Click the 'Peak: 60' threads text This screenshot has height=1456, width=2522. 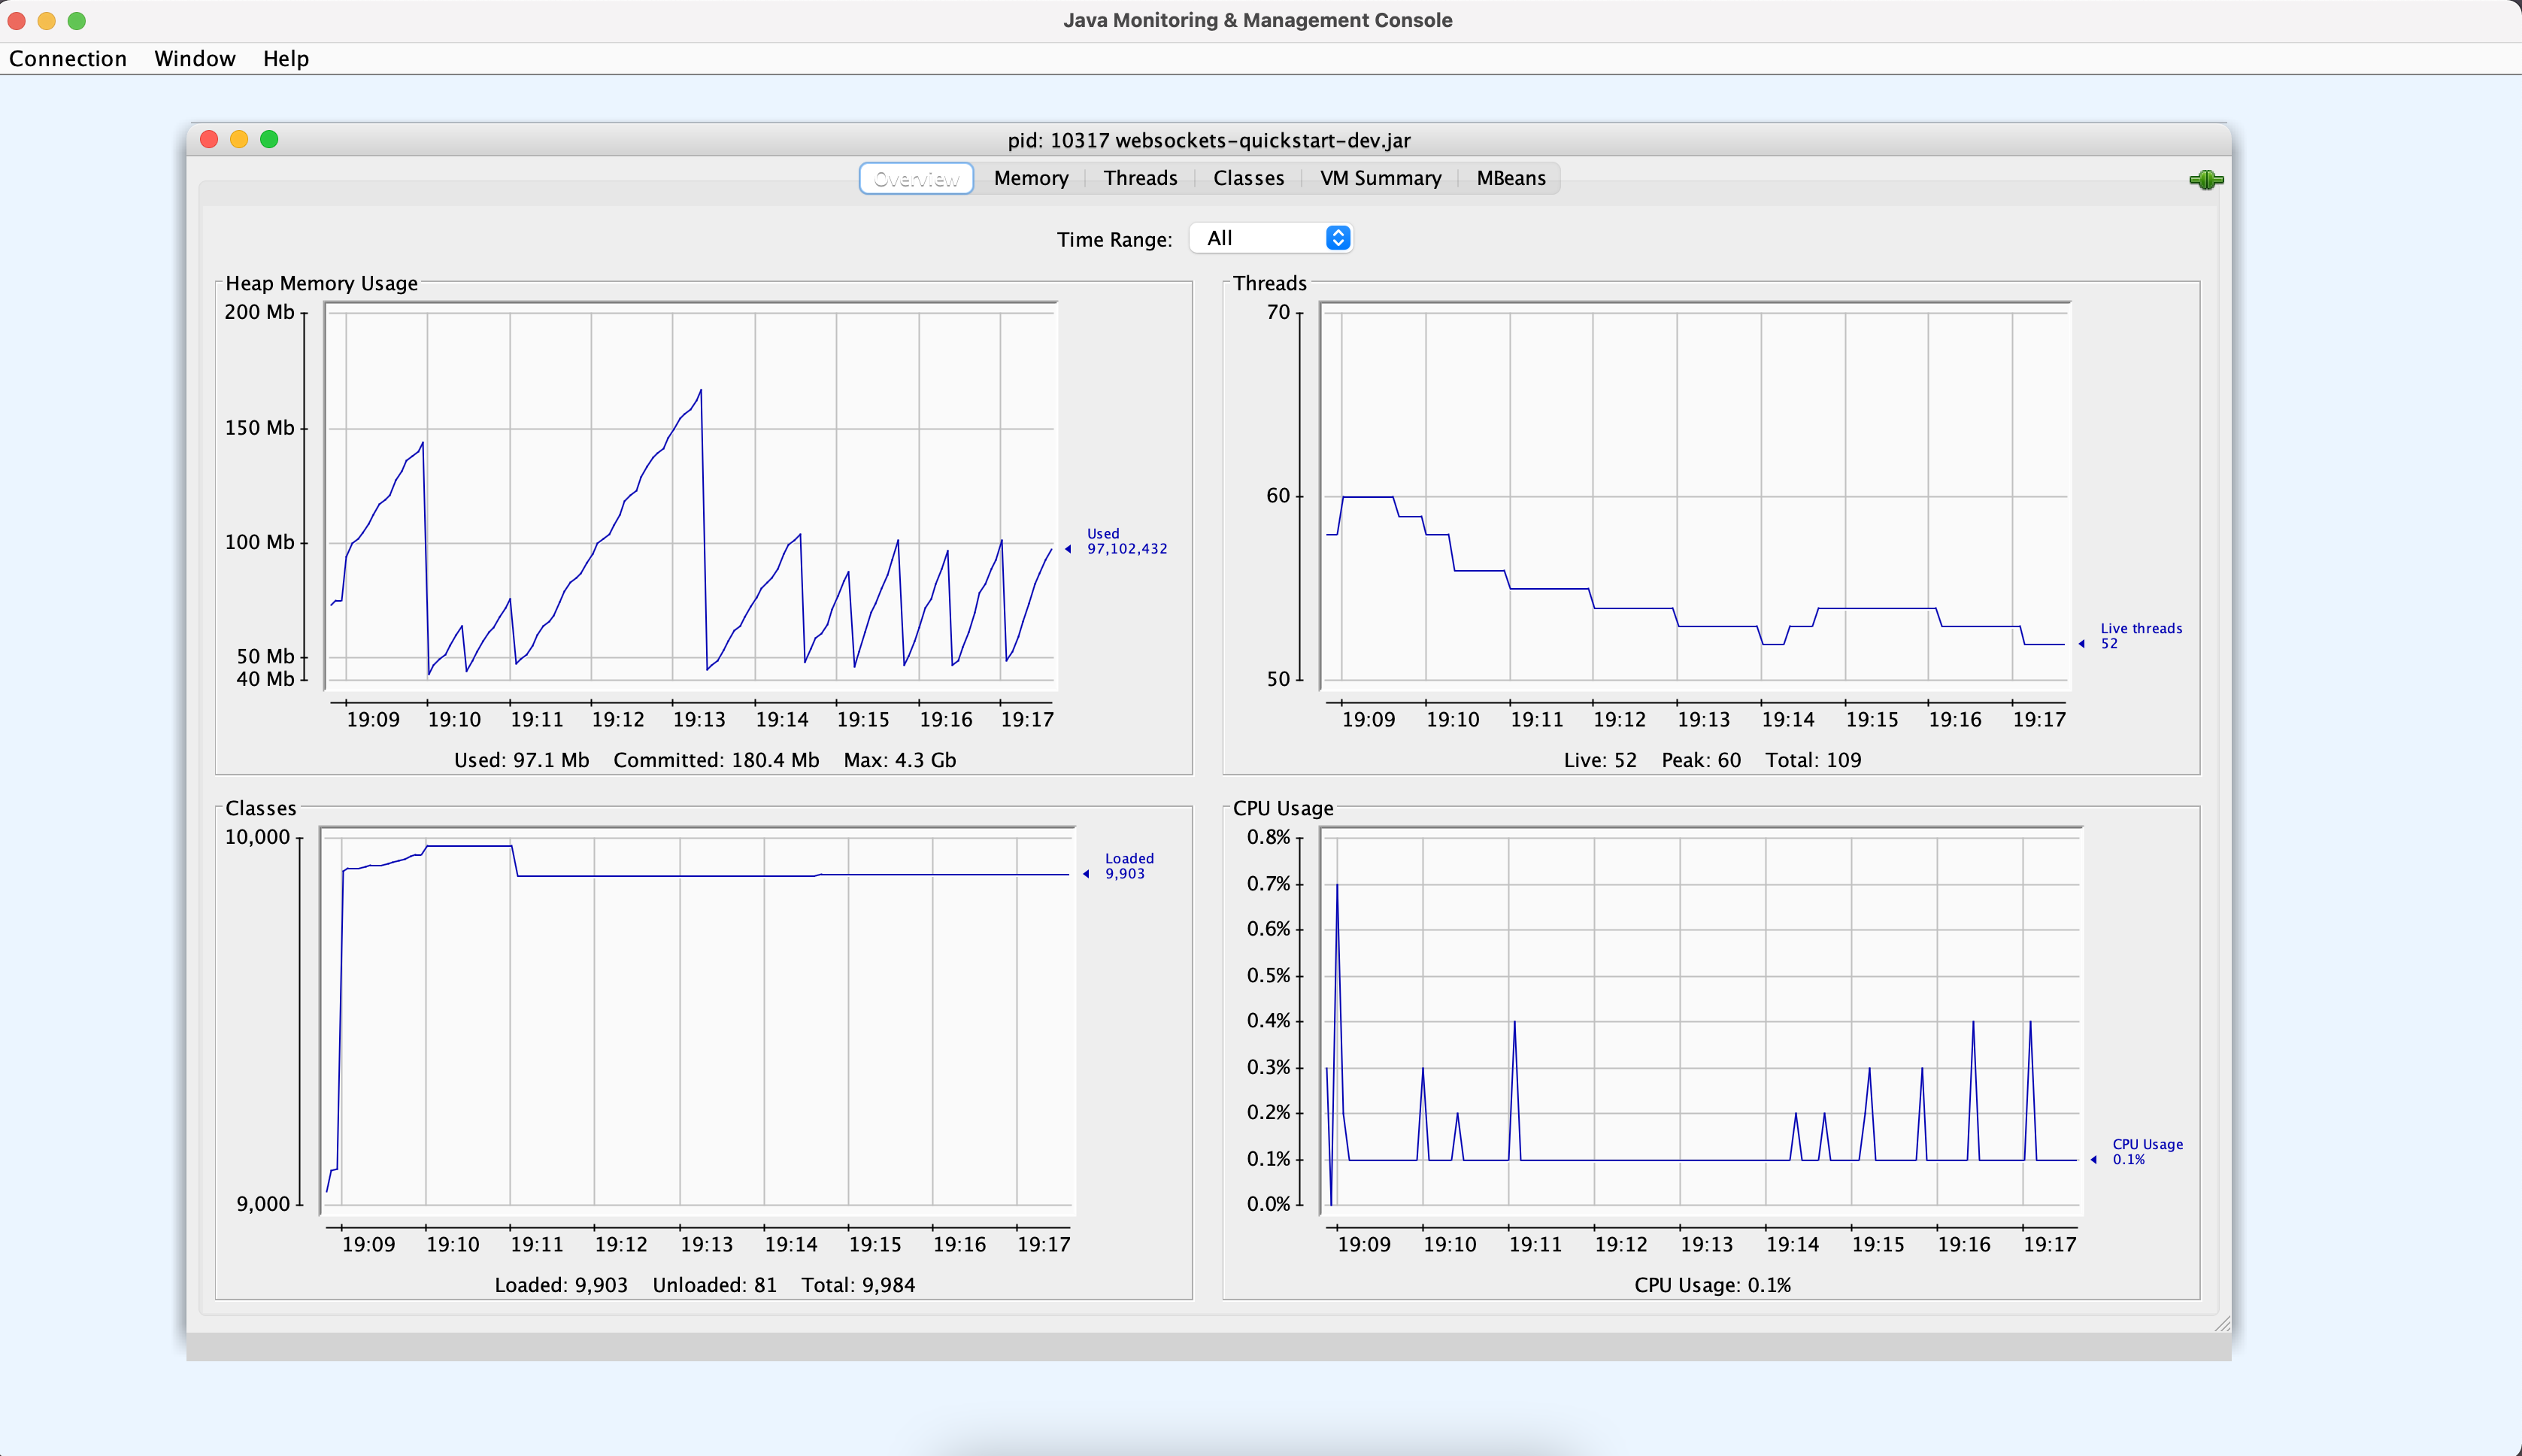[1700, 760]
